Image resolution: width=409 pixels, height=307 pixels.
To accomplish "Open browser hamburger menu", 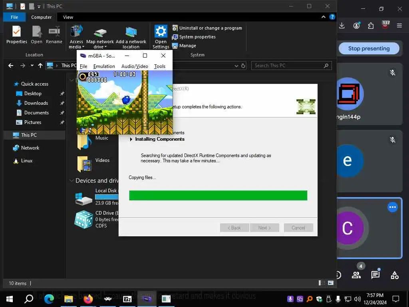I will pos(399,26).
